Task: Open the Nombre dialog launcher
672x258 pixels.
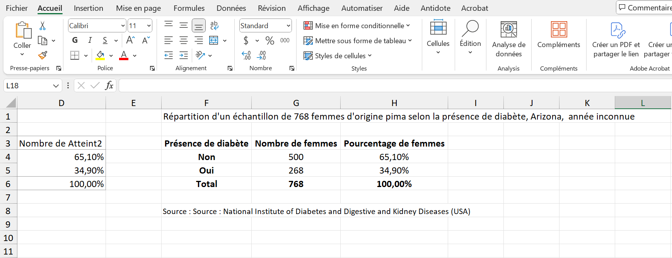Action: tap(292, 68)
